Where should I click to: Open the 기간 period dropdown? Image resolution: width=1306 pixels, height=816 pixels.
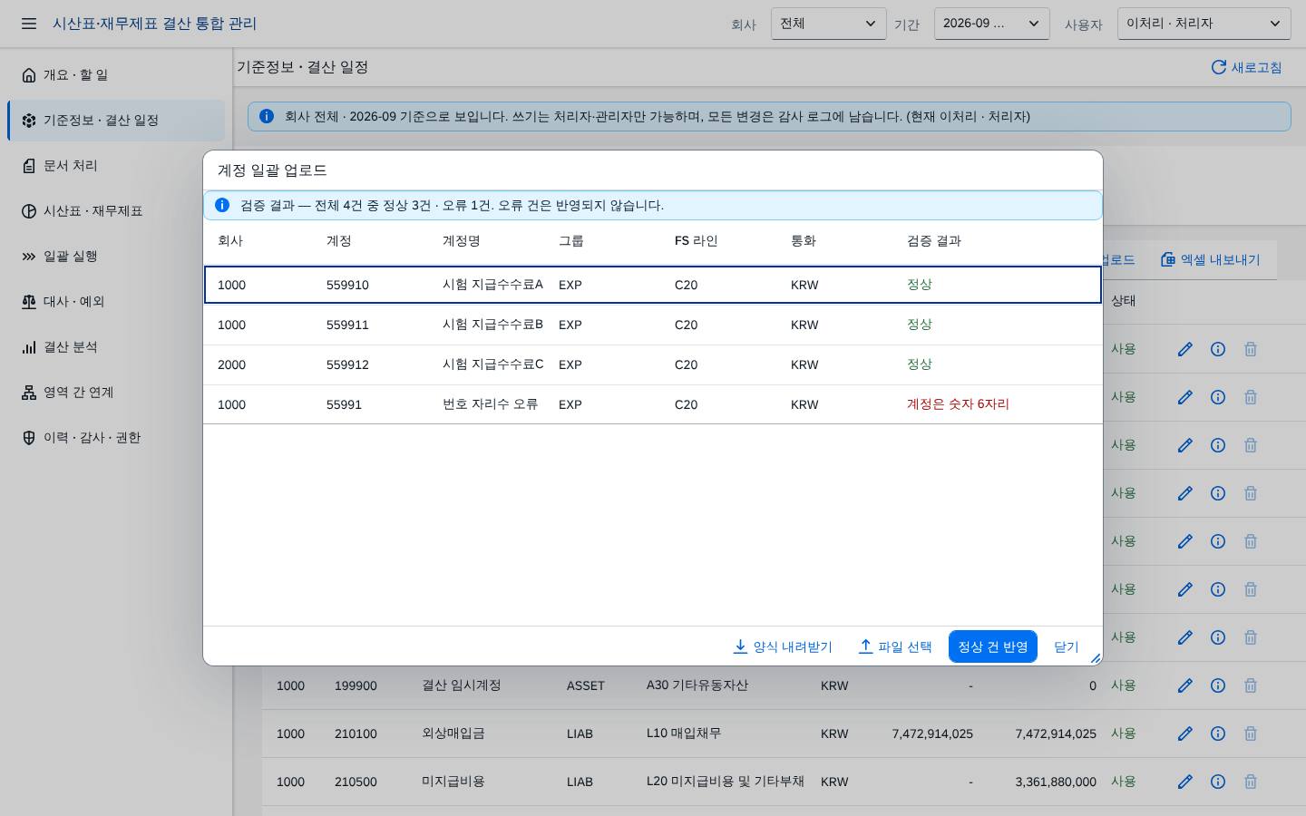[991, 24]
